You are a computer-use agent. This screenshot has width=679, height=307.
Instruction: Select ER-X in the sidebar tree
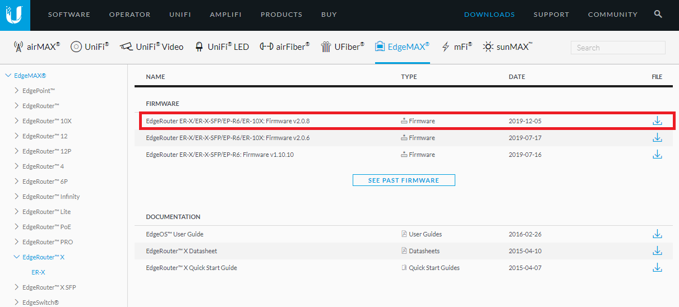tap(38, 272)
